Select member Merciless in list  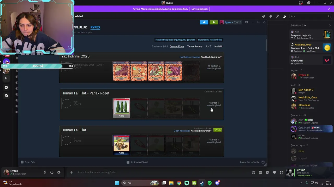tap(311, 106)
